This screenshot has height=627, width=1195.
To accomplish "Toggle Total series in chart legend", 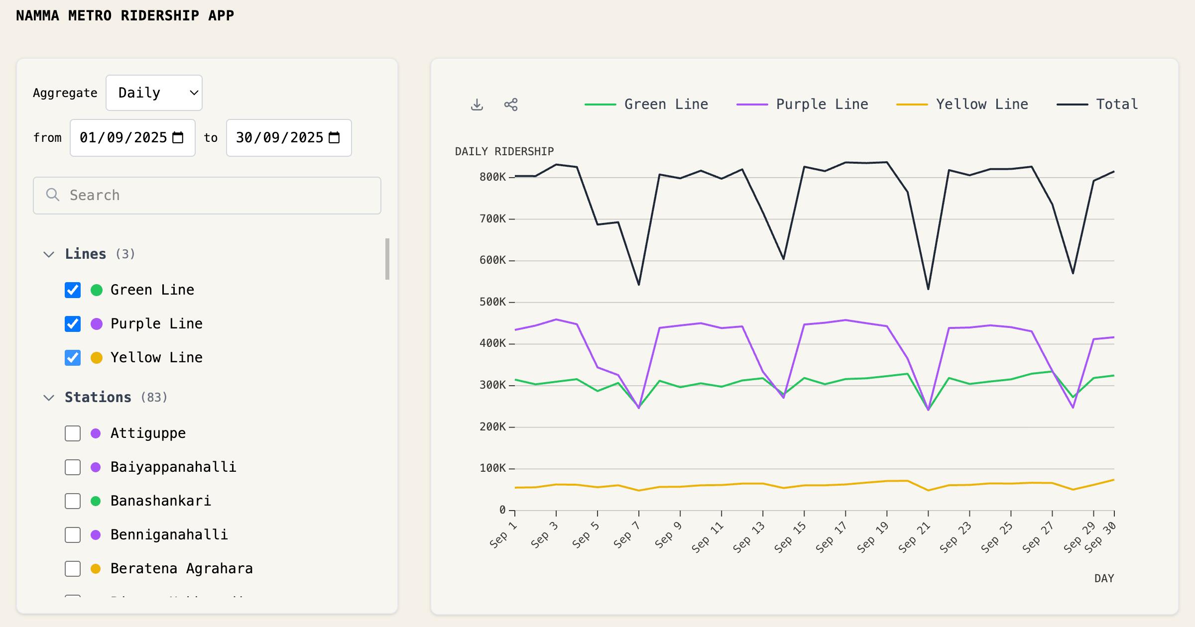I will coord(1097,104).
